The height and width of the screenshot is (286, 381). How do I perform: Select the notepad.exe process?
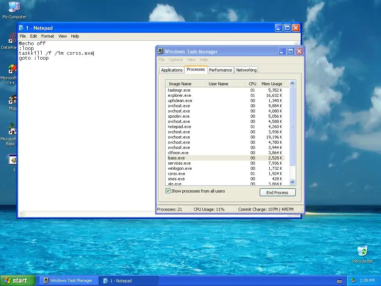coord(225,127)
